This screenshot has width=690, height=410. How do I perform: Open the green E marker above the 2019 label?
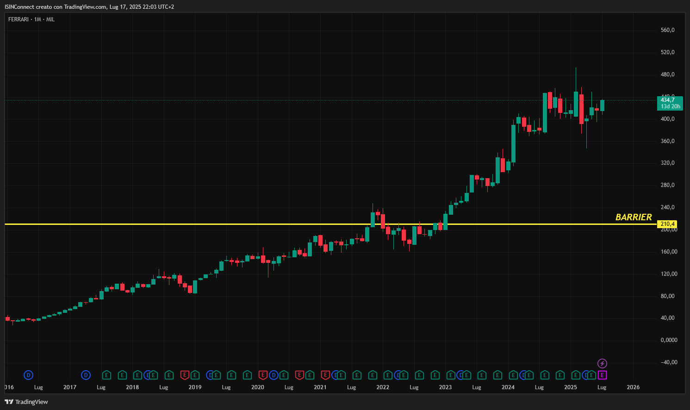(x=195, y=375)
